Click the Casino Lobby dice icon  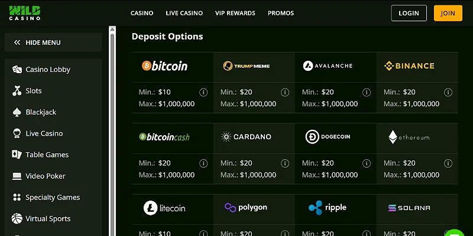click(17, 70)
